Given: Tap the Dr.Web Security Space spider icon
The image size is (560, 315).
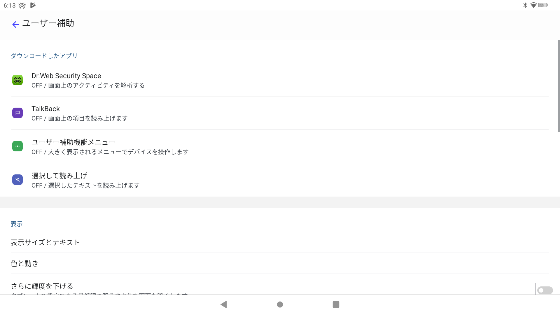Looking at the screenshot, I should coord(17,80).
